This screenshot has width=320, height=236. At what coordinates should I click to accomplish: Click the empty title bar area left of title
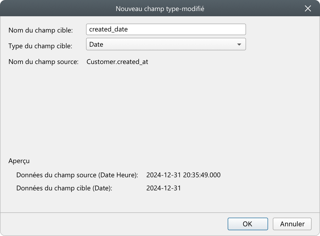point(58,8)
